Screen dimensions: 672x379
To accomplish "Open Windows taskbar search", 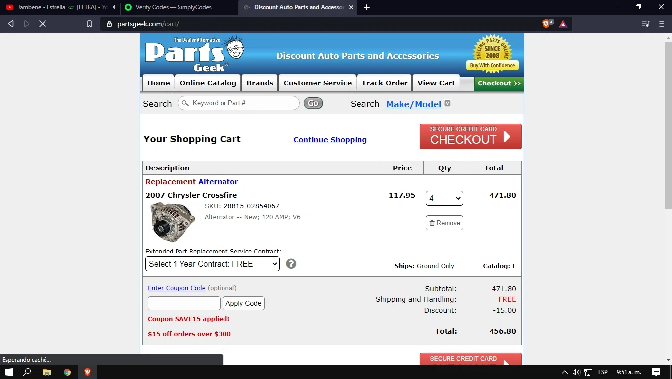I will 27,372.
